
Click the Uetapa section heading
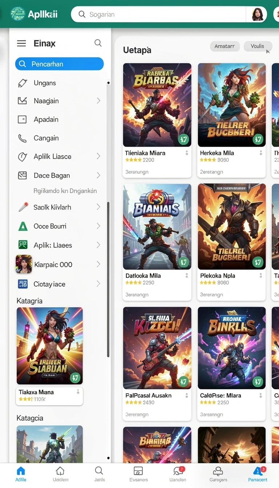pyautogui.click(x=137, y=50)
